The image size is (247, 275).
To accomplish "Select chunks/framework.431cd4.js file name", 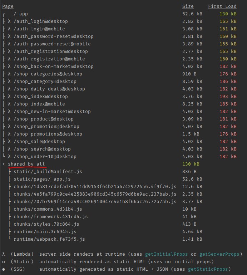I will [51, 217].
